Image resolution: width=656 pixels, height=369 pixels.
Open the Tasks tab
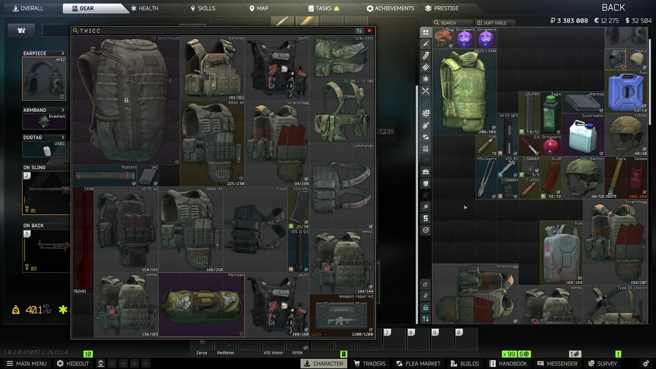click(324, 8)
